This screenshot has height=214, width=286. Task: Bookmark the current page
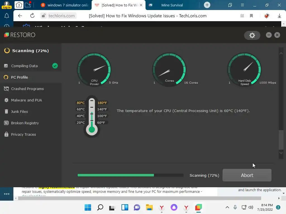pos(251,16)
